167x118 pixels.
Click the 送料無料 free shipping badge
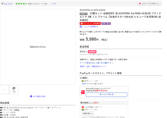(92, 52)
